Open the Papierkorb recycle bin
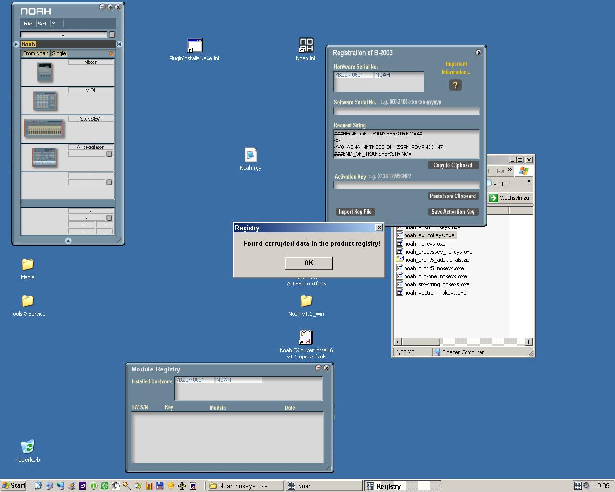615x492 pixels. (x=27, y=451)
